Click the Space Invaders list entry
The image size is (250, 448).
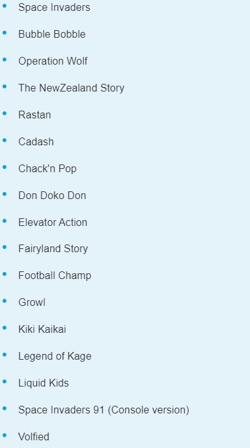(x=54, y=8)
